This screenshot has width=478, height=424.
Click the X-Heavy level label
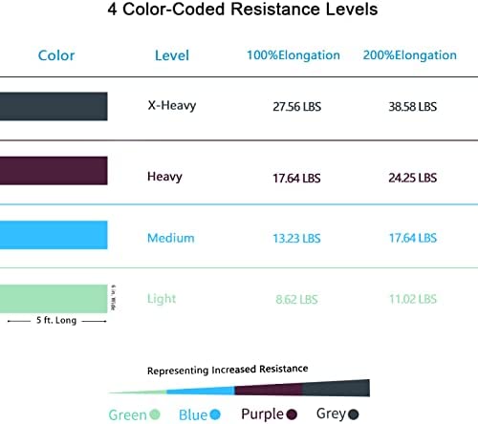(x=172, y=106)
